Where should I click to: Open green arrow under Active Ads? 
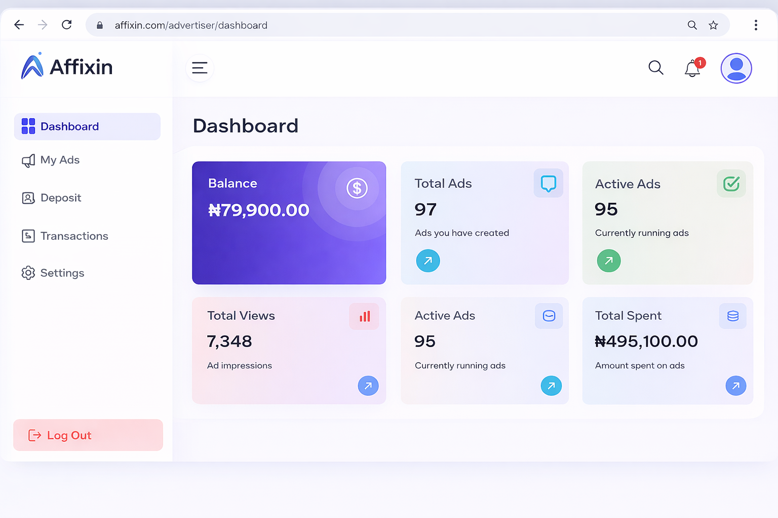tap(609, 261)
